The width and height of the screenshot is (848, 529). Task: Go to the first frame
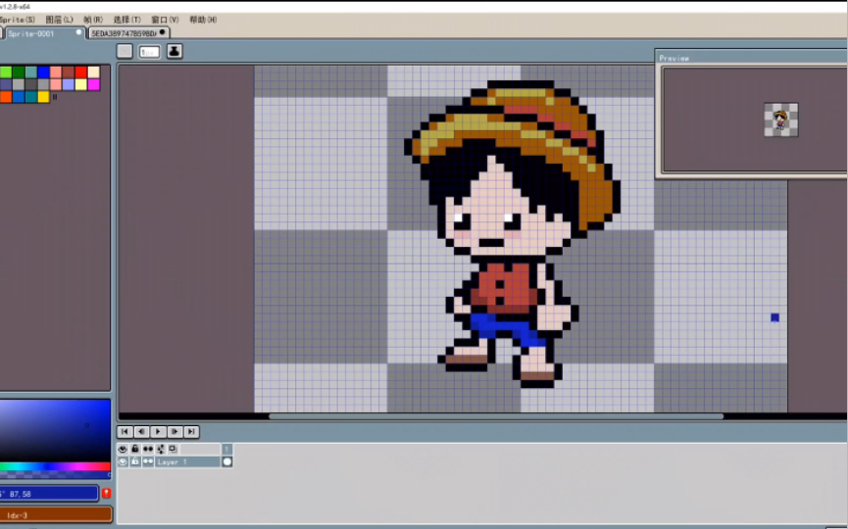125,432
